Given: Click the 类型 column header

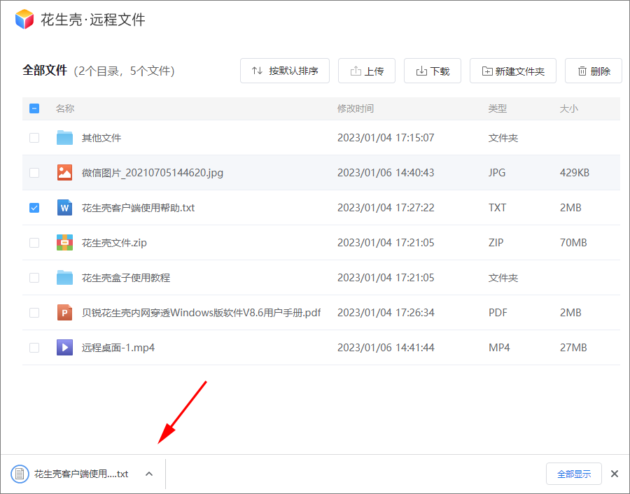Looking at the screenshot, I should tap(498, 108).
